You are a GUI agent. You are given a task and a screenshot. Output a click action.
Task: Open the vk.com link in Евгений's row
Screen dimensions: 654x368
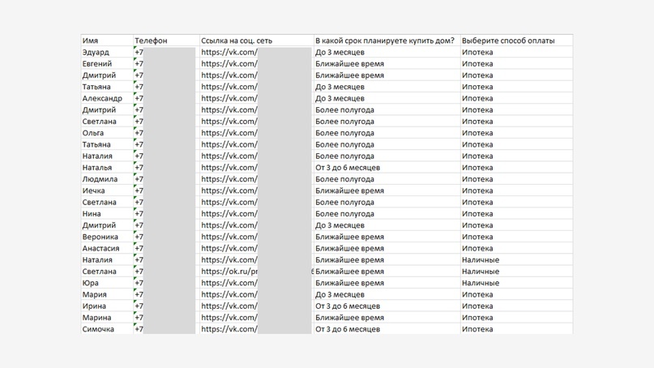[257, 64]
